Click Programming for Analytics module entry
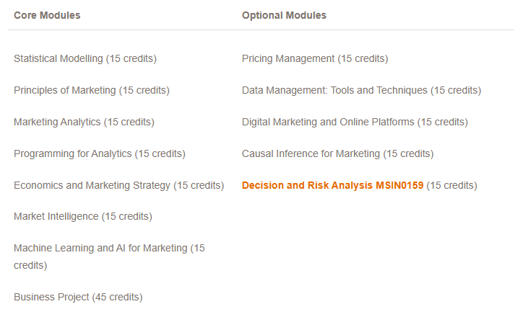Screen dimensions: 528x317 click(100, 153)
